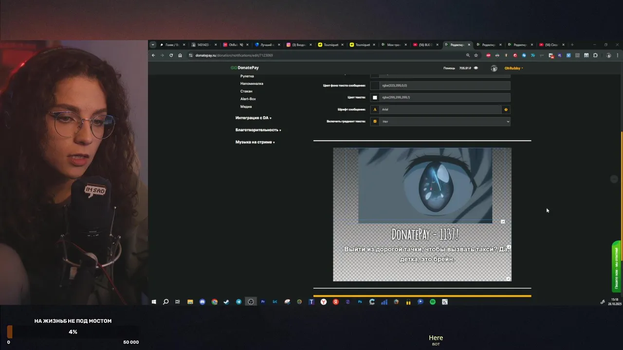Open the Стакан sidebar item

tap(246, 91)
